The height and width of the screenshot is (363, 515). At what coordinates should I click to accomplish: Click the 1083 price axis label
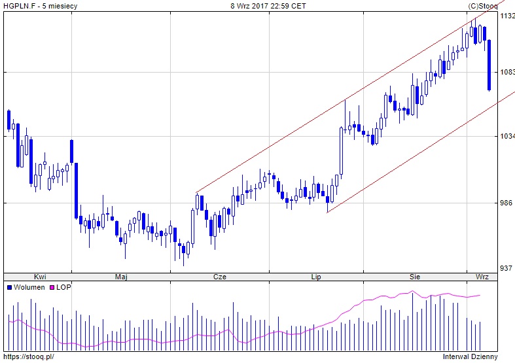tap(507, 71)
